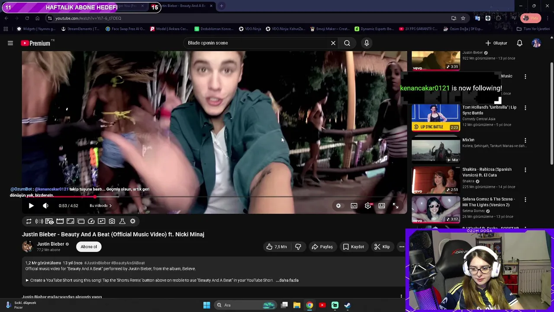Viewport: 554px width, 312px height.
Task: Open Selena Gomez Hit The Lights thumbnail
Action: 436,209
